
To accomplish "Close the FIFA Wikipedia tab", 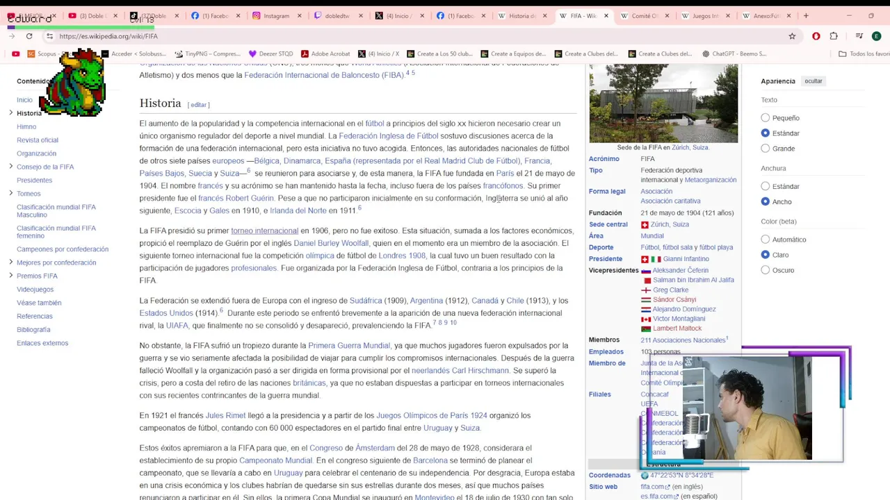I will (x=606, y=15).
